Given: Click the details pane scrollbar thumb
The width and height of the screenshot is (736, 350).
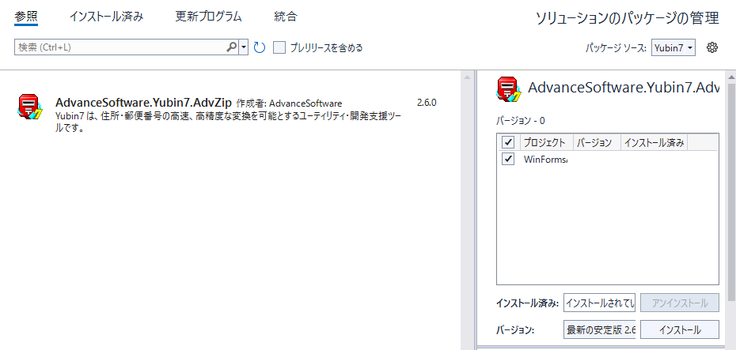Looking at the screenshot, I should [731, 192].
